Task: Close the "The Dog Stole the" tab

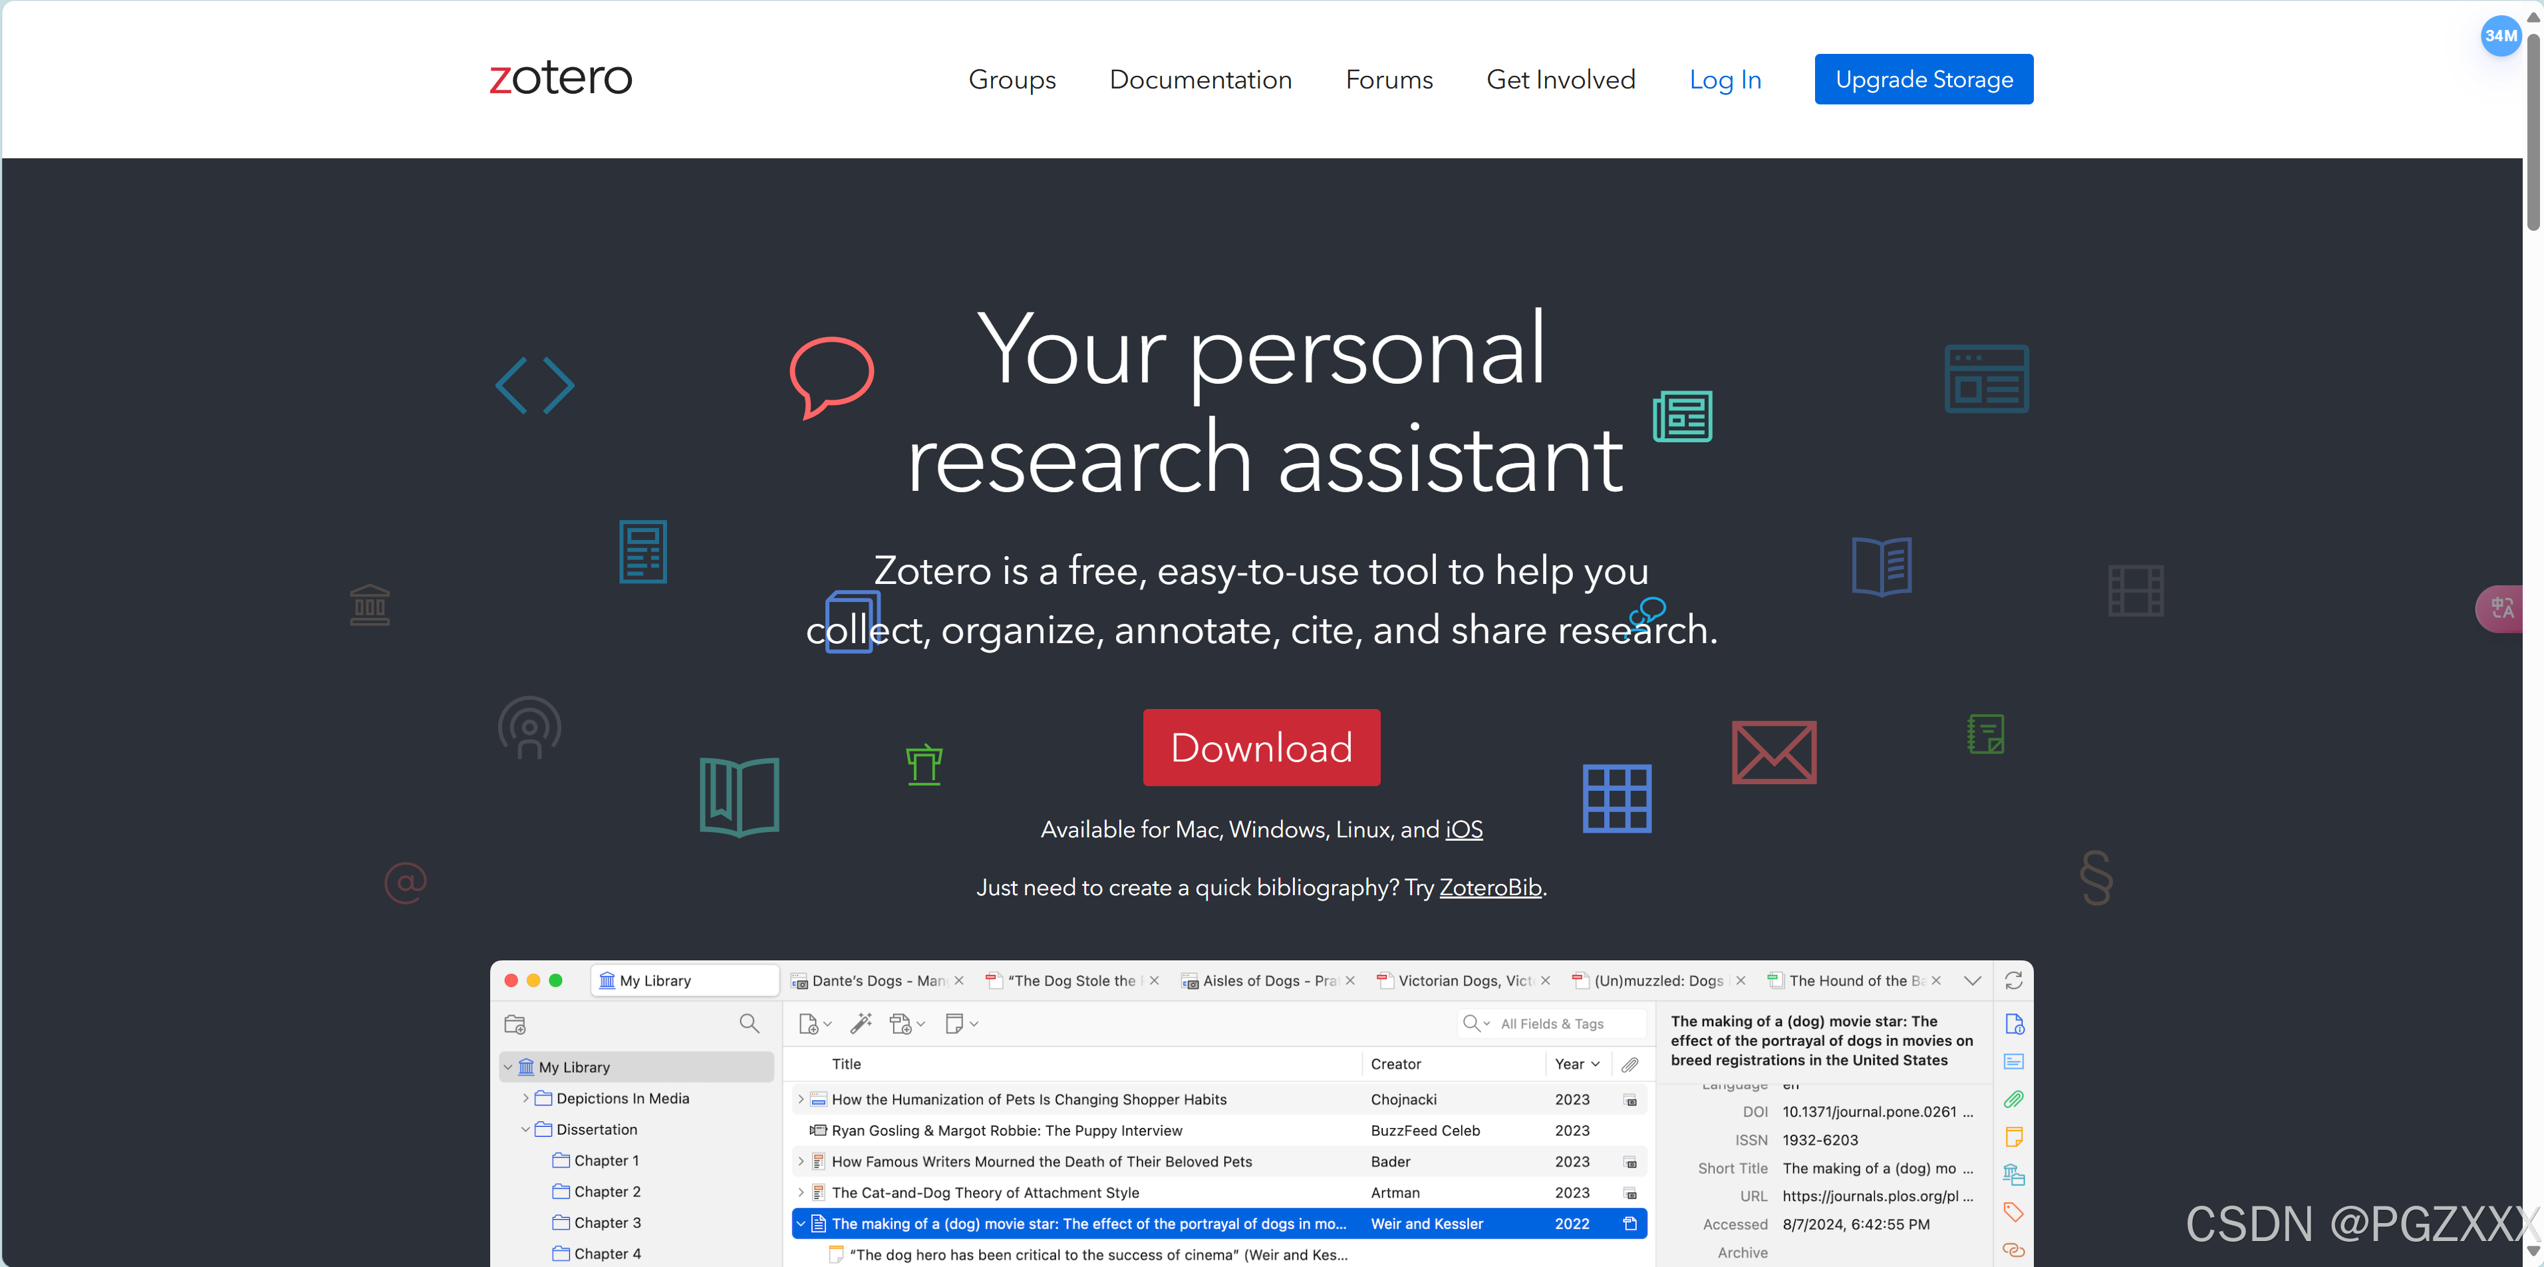Action: [1155, 980]
